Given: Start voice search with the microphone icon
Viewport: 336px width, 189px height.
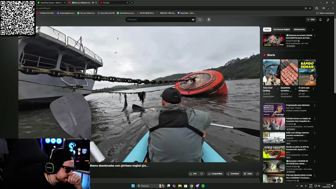Looking at the screenshot, I should click(209, 19).
